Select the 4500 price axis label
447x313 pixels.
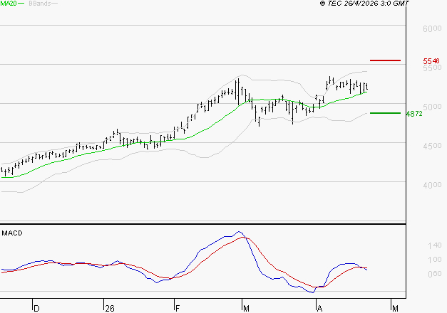coord(432,146)
